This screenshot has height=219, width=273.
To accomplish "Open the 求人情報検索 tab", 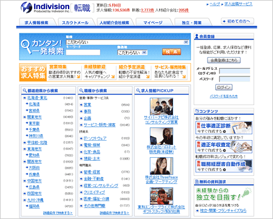I will tap(36, 22).
